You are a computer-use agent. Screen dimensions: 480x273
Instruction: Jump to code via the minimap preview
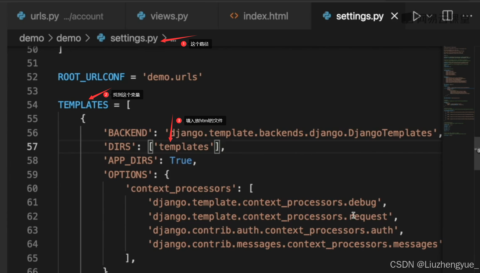pyautogui.click(x=458, y=89)
